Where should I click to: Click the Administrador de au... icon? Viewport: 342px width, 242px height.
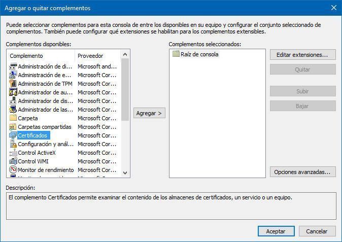[13, 92]
